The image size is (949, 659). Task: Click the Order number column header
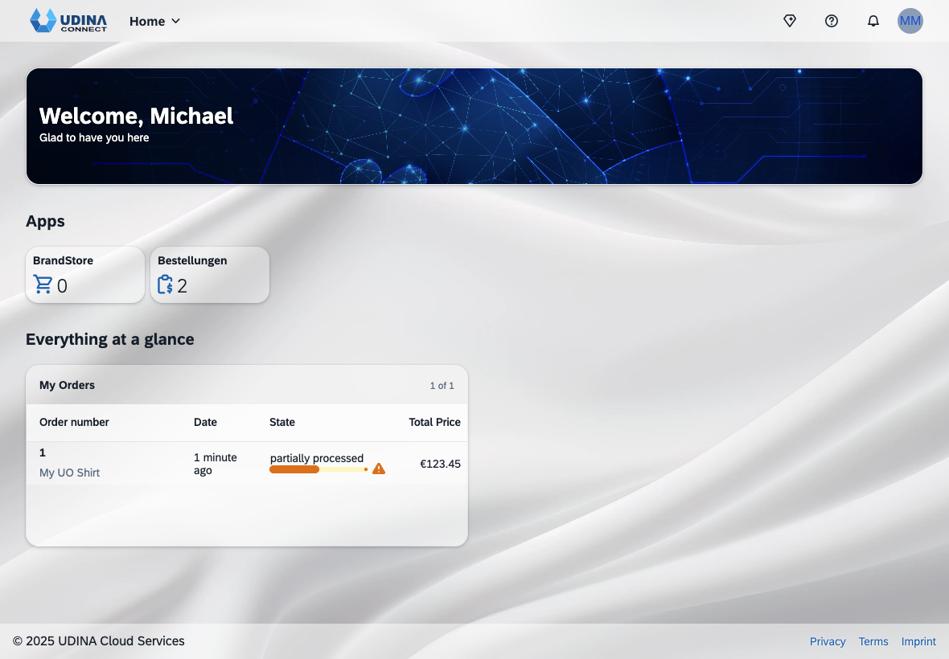coord(74,422)
